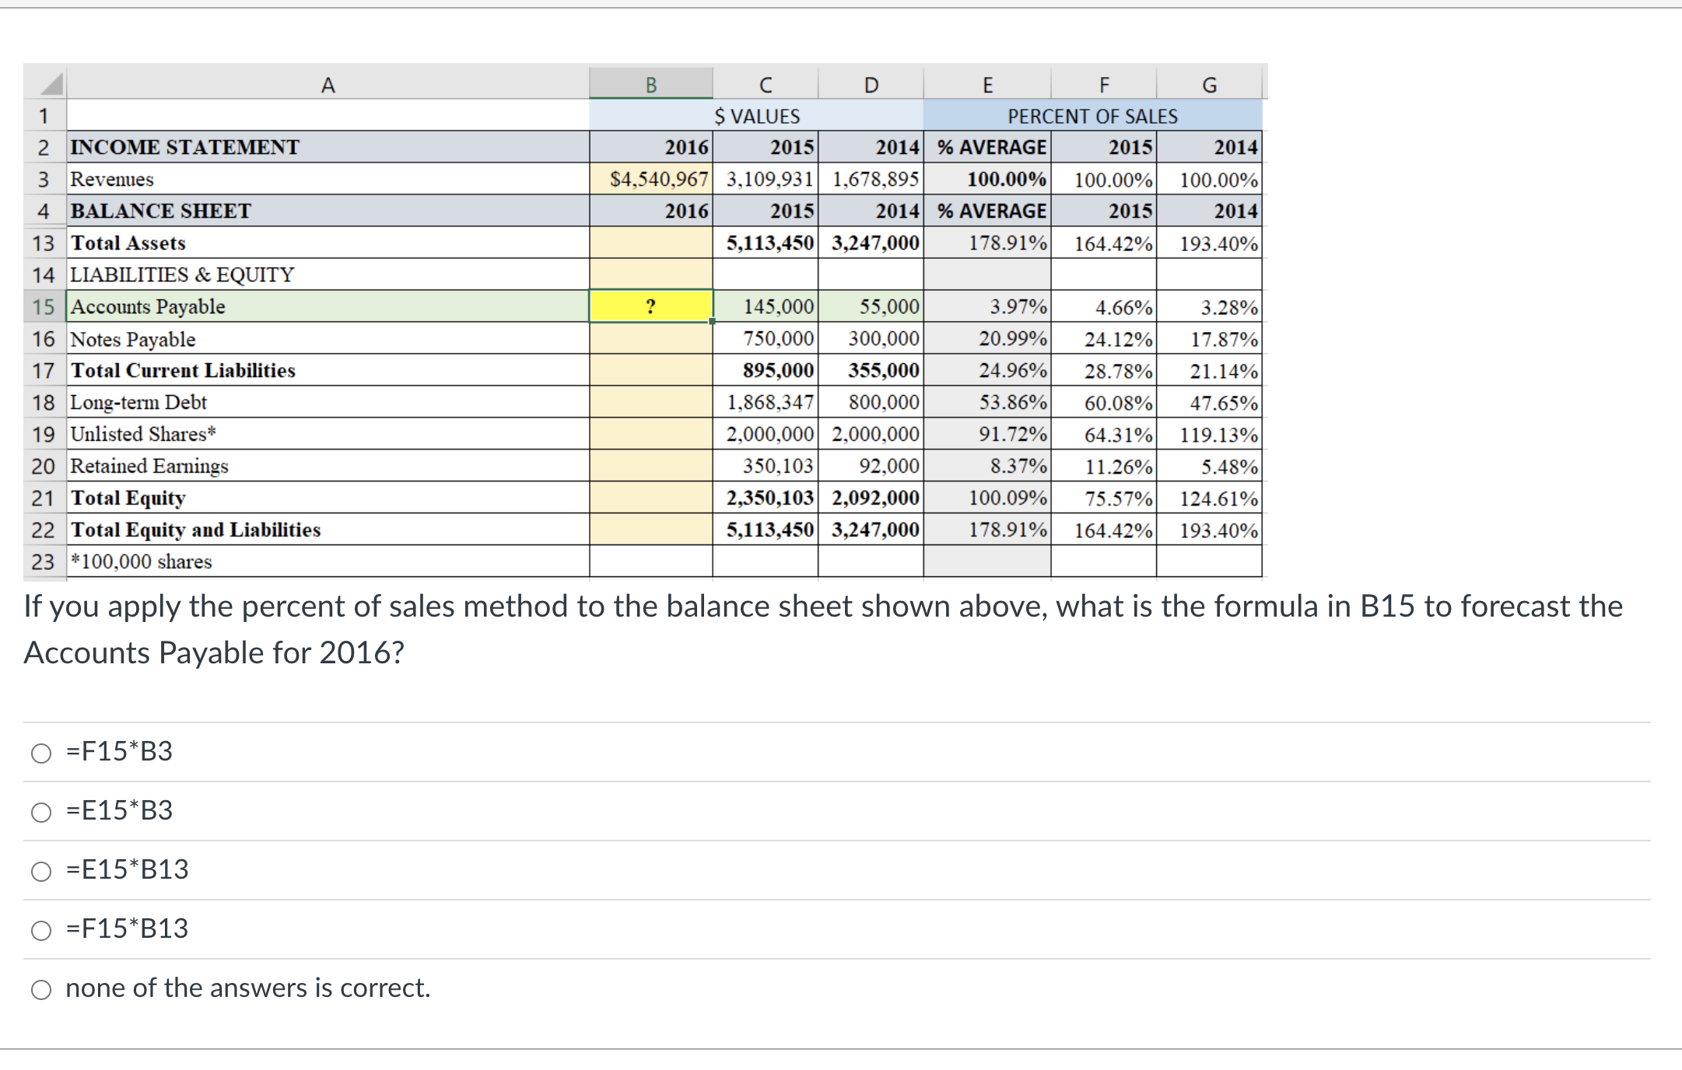Click column B header
Viewport: 1682px width, 1070px height.
click(x=651, y=83)
